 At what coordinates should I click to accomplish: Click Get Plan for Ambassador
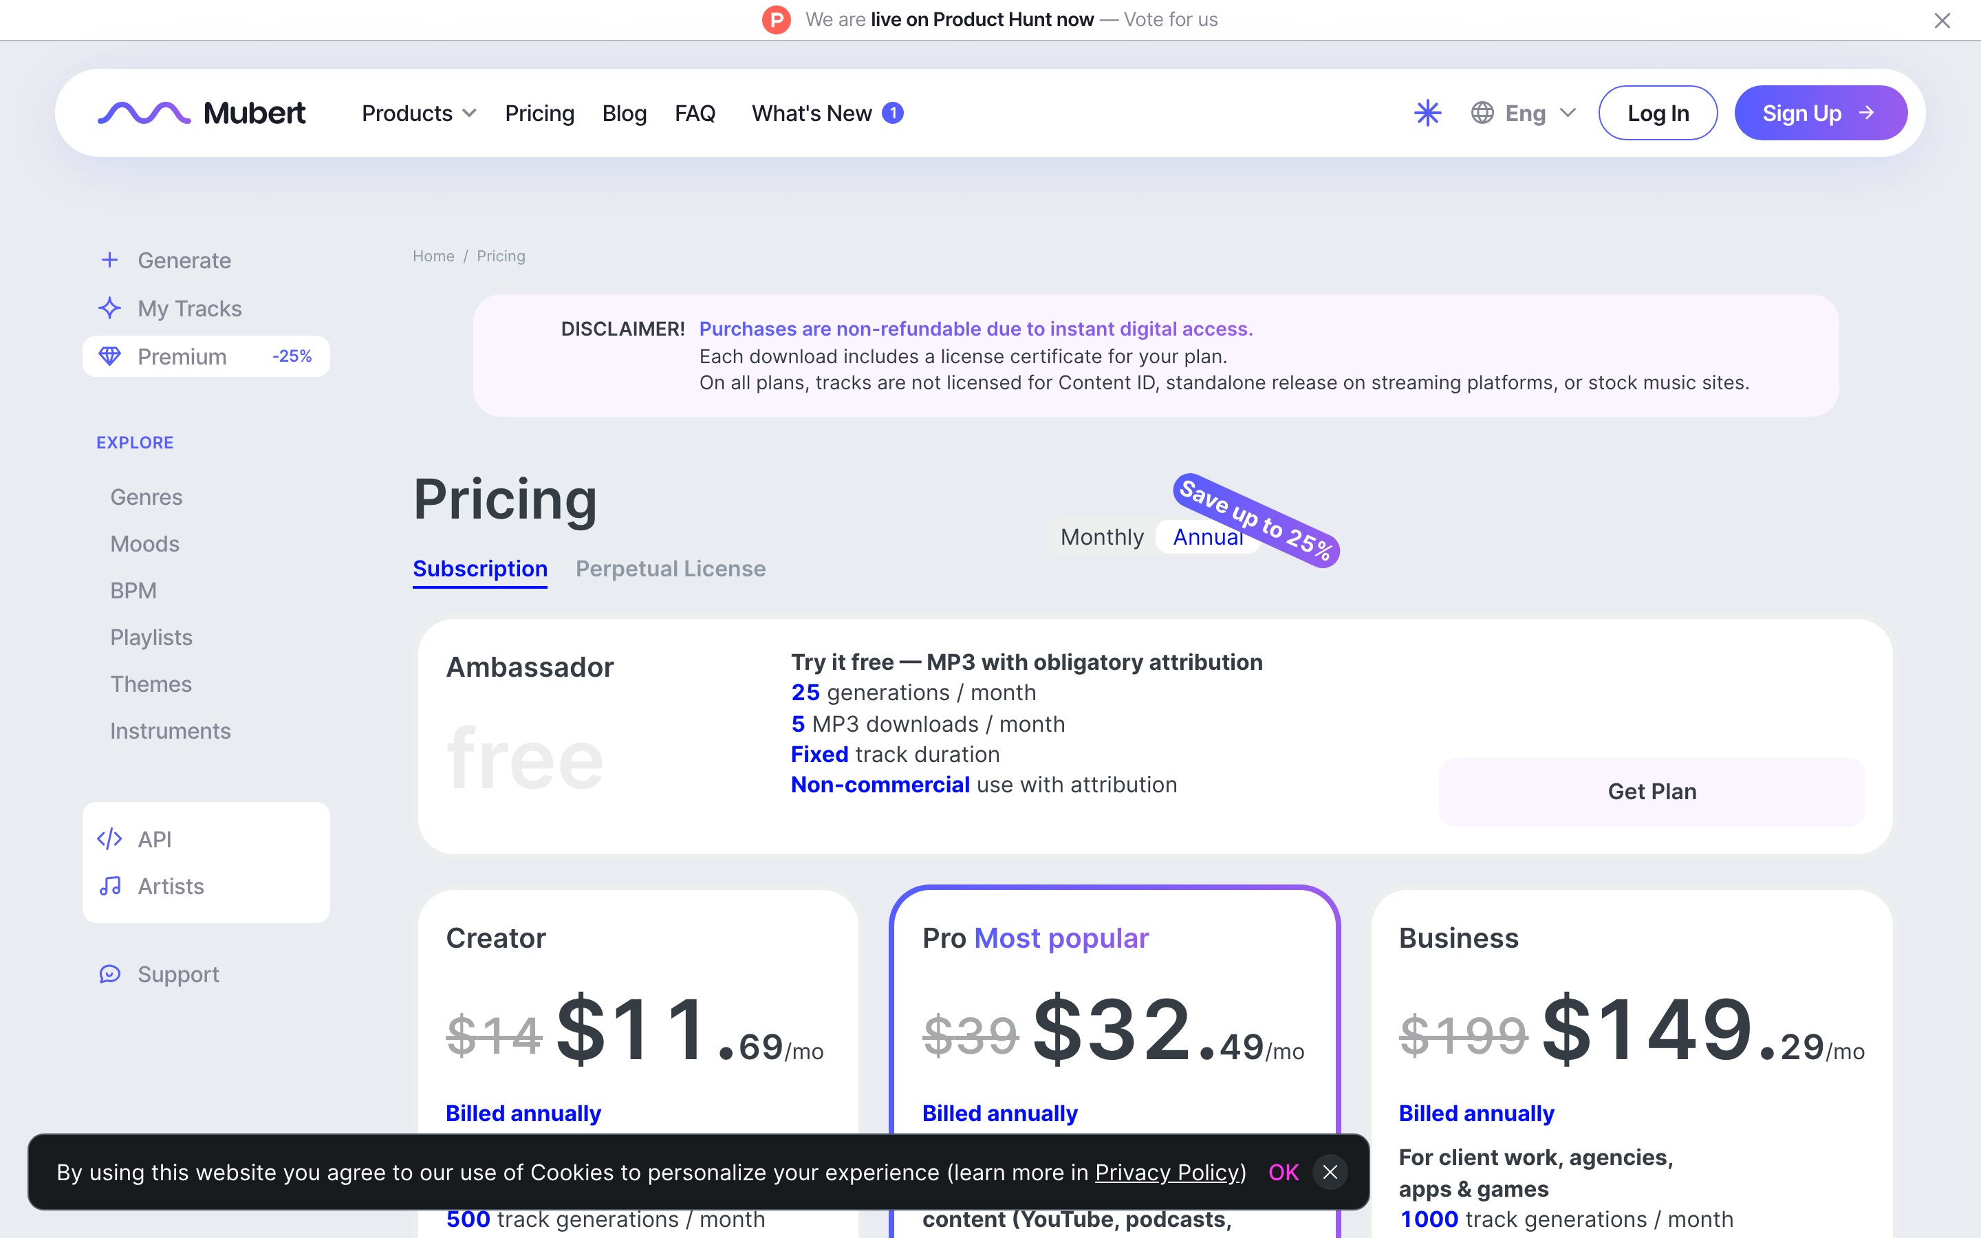click(x=1652, y=792)
